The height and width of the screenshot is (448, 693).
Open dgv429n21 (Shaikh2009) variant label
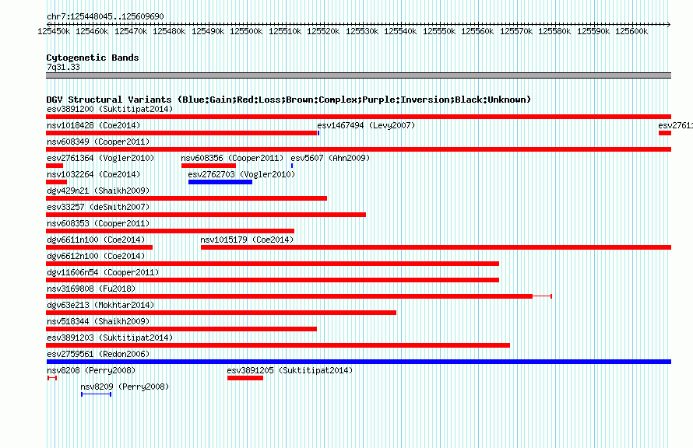tap(98, 191)
